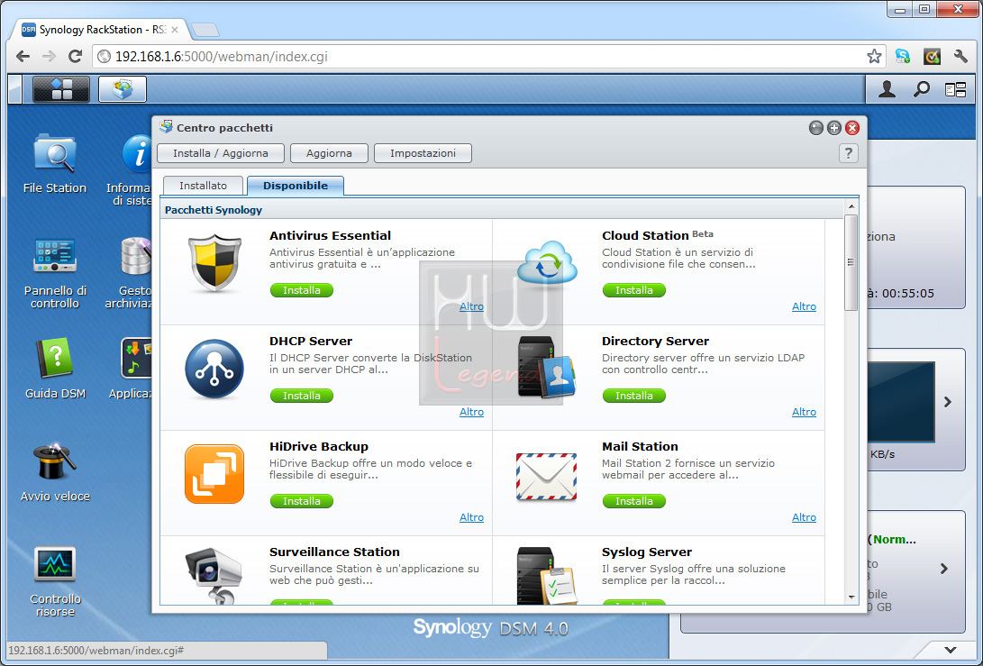
Task: Switch to the Installato tab
Action: tap(203, 186)
